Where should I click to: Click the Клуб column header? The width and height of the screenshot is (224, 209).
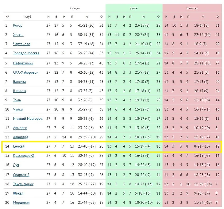28,17
